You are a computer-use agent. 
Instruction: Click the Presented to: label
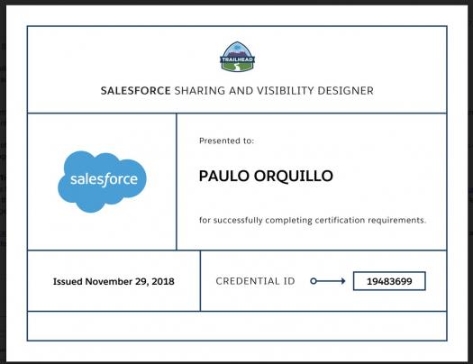coord(226,141)
